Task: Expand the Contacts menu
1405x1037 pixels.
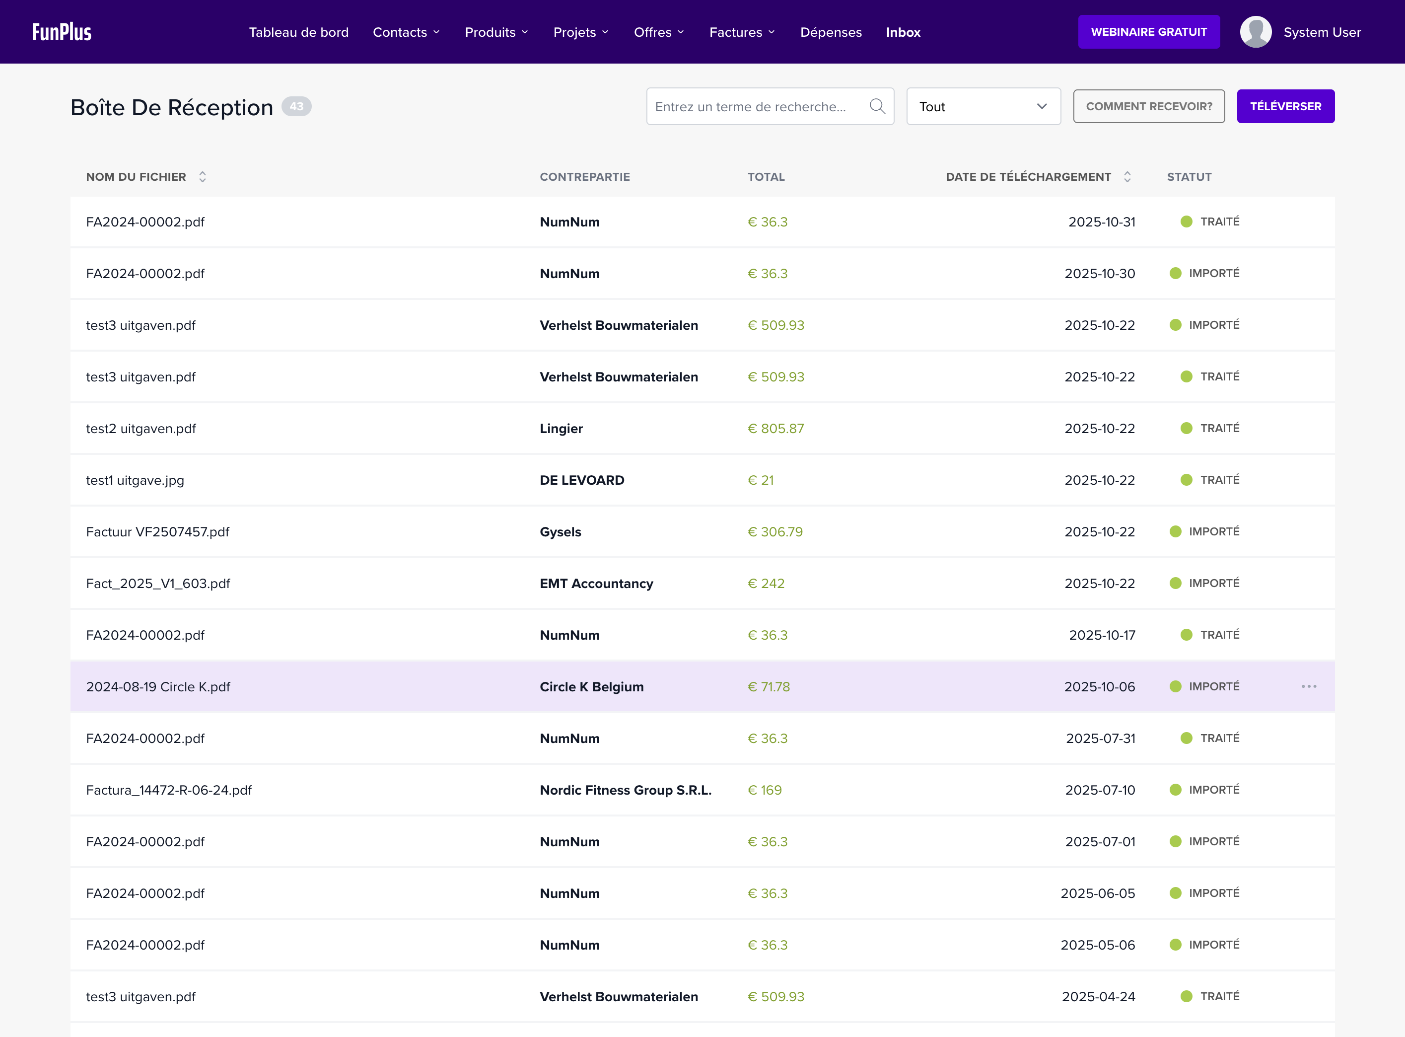Action: pyautogui.click(x=406, y=32)
